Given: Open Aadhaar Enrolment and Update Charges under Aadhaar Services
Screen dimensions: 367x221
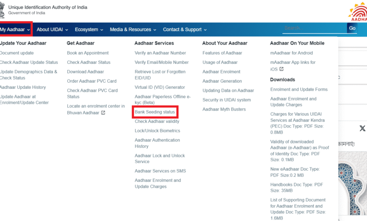Looking at the screenshot, I should [158, 183].
